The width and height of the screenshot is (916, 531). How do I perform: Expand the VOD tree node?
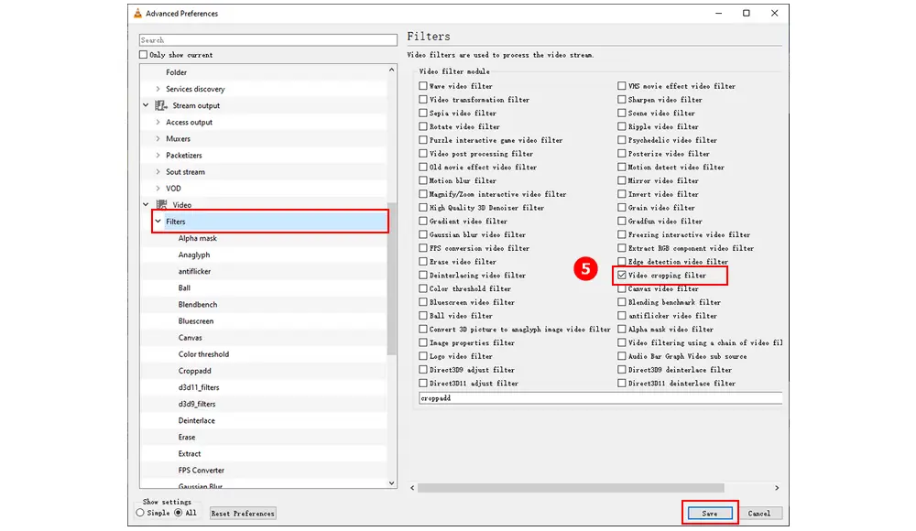point(158,188)
